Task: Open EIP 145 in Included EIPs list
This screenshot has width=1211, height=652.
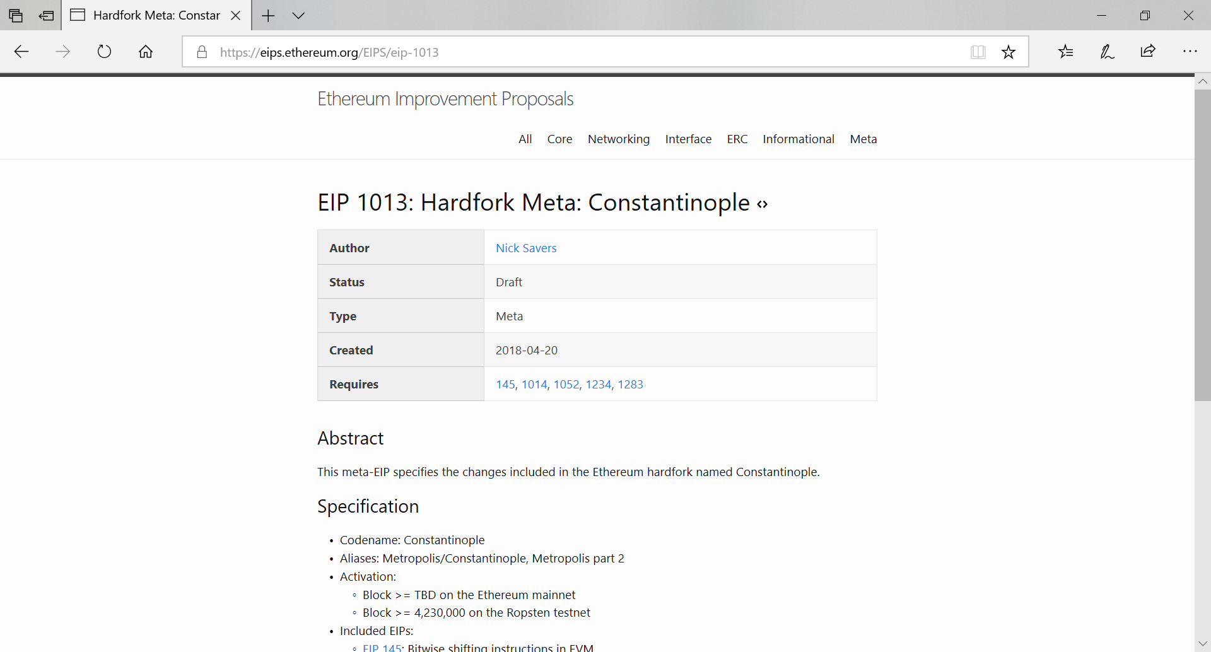Action: [382, 648]
